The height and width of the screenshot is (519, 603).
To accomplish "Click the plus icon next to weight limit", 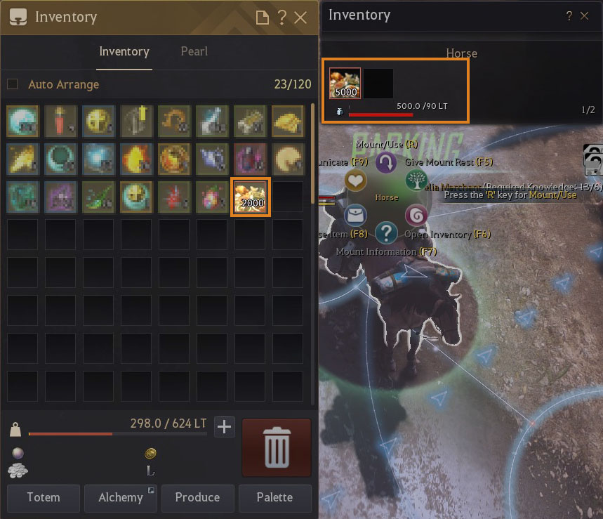I will pos(224,427).
